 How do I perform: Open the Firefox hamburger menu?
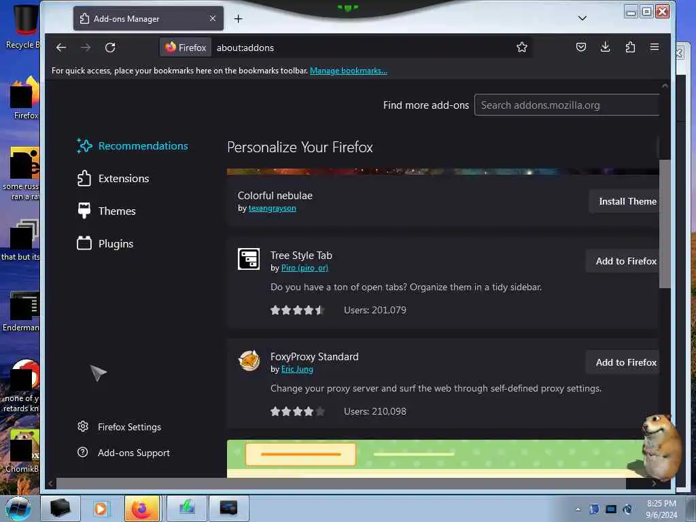(655, 47)
